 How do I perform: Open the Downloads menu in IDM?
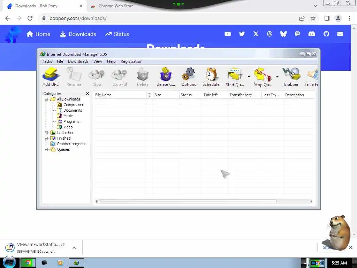[78, 61]
